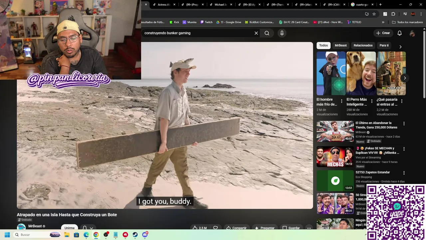Open the EA FC 26 Card Creat bookmark

pos(294,22)
